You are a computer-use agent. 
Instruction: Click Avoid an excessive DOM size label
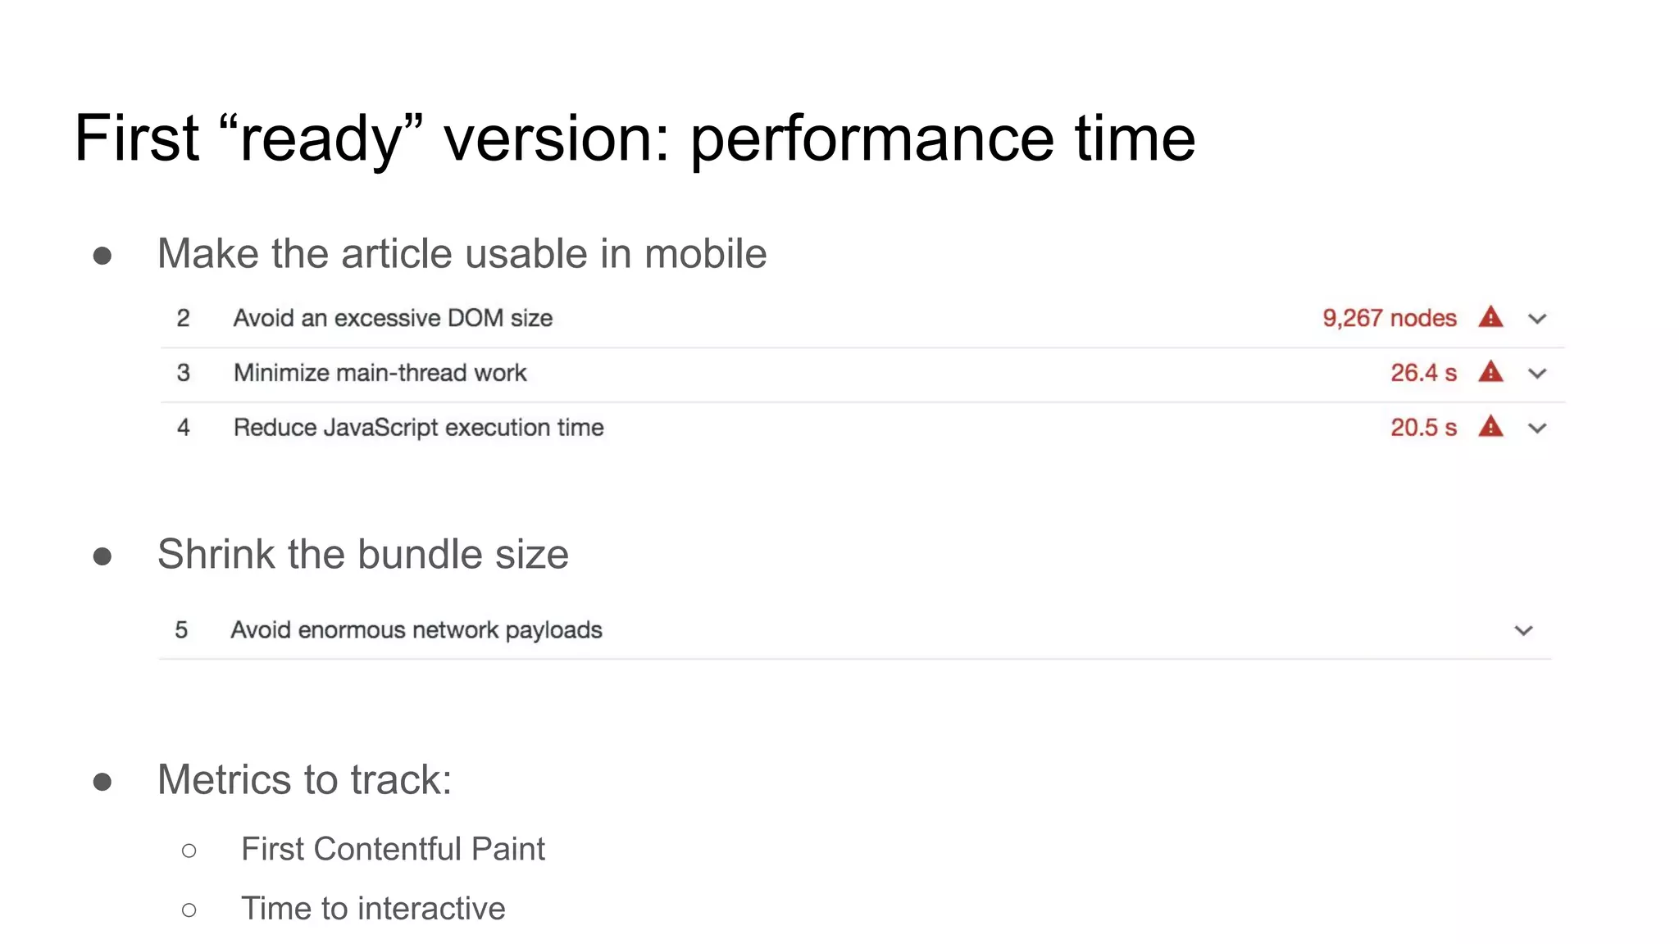coord(393,318)
